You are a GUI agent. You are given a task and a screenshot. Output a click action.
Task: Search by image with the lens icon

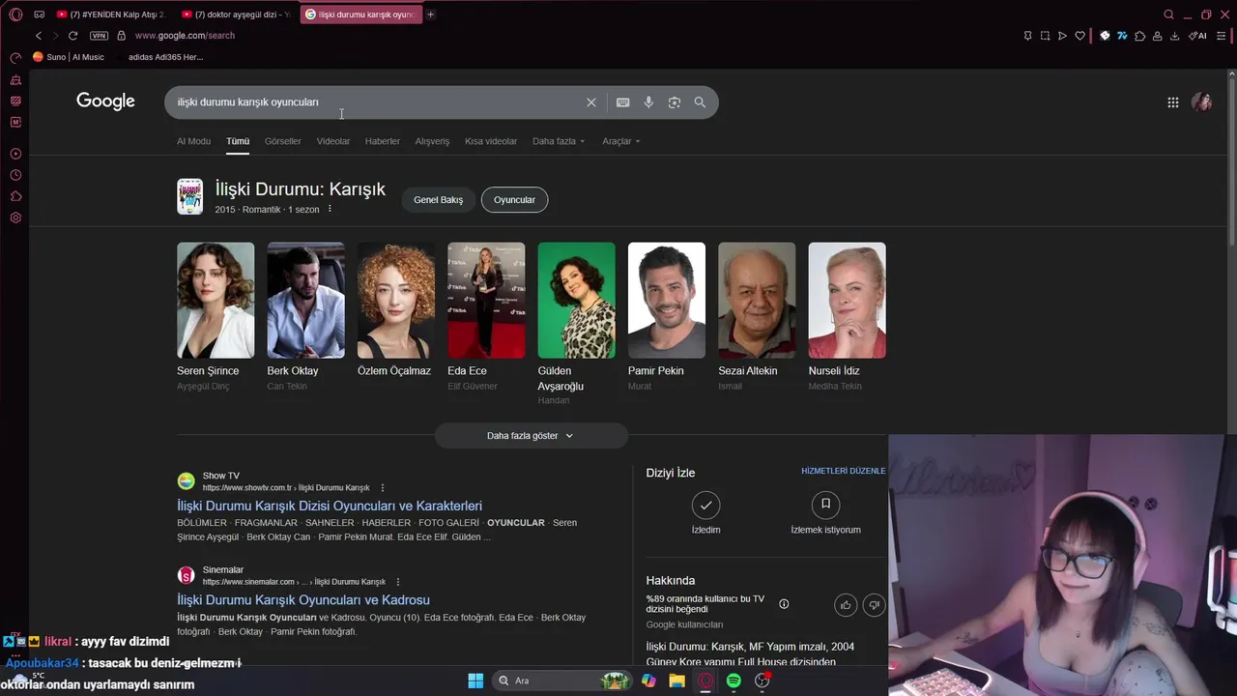pyautogui.click(x=675, y=102)
